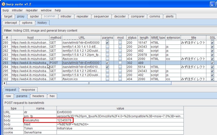Switch to the repeater tool tab
Image resolution: width=217 pixels, height=135 pixels.
[x=82, y=16]
